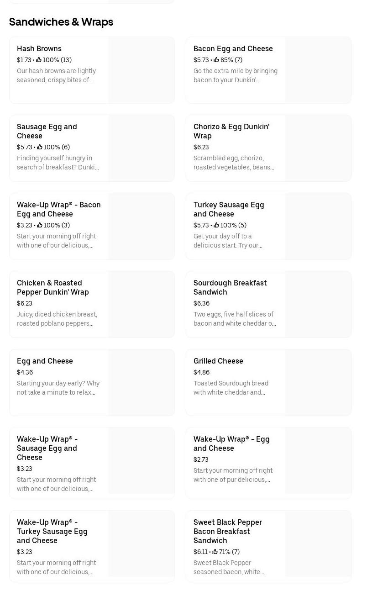
Task: Open Wake-Up Wrap Turkey Sausage Egg and Cheese
Action: (52, 531)
